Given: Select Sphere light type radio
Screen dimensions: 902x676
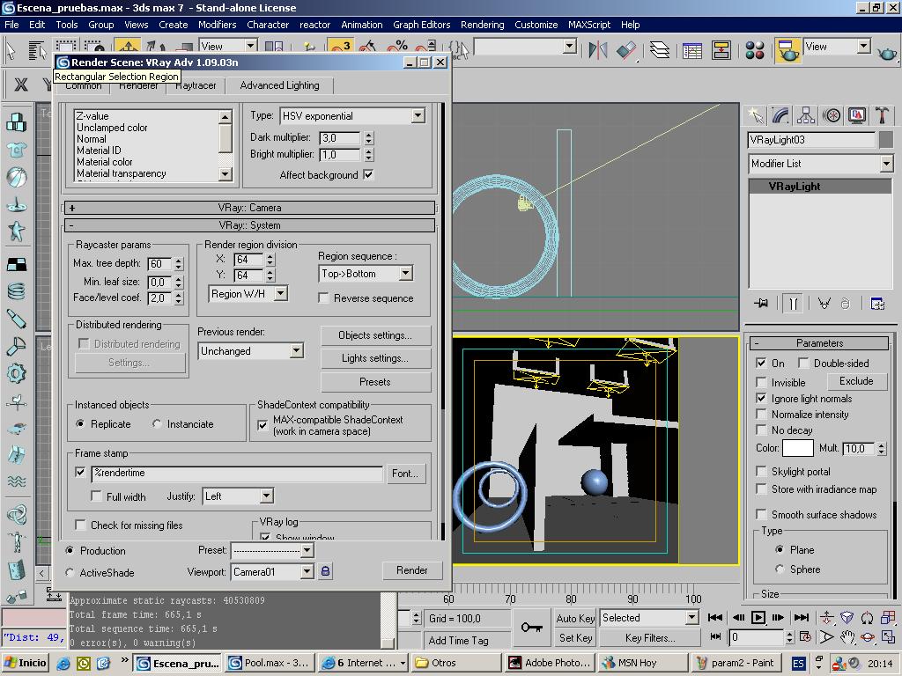Looking at the screenshot, I should [x=780, y=569].
